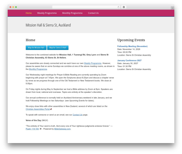Maximize the window with the green button
This screenshot has width=182, height=154.
[x=16, y=7]
